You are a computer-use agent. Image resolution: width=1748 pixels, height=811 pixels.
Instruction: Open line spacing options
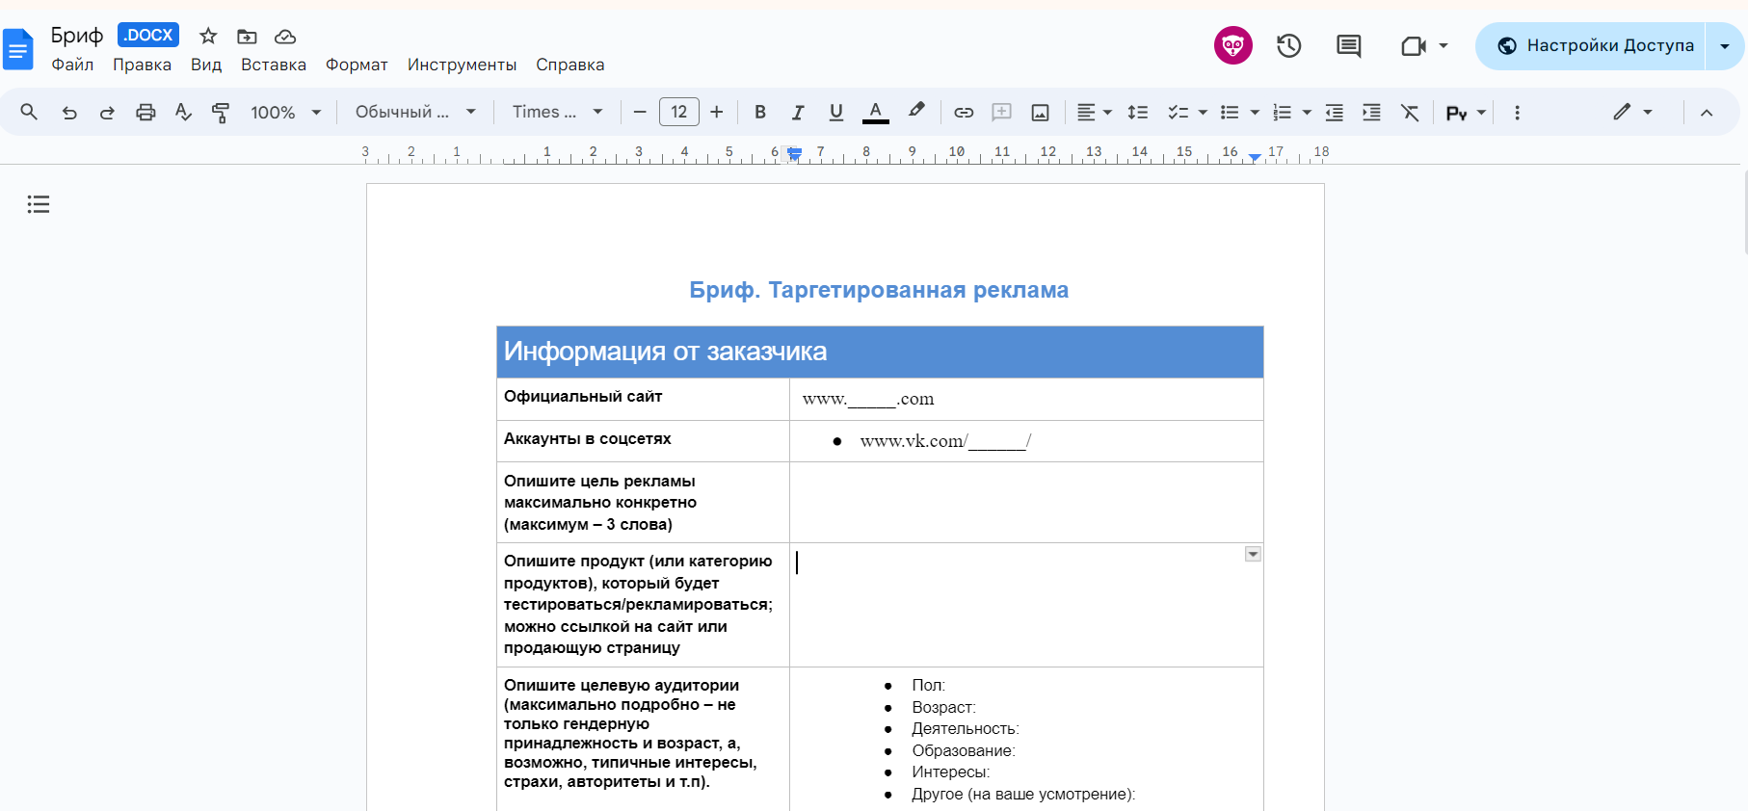[x=1138, y=112]
